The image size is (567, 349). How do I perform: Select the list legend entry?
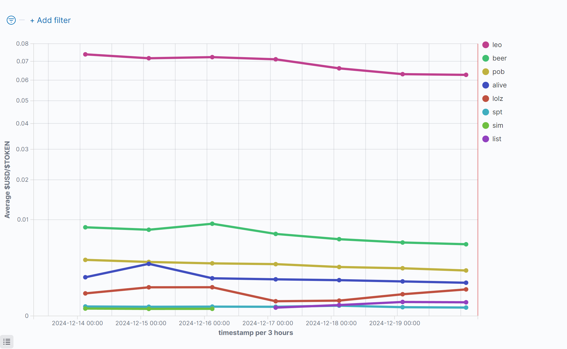point(497,139)
